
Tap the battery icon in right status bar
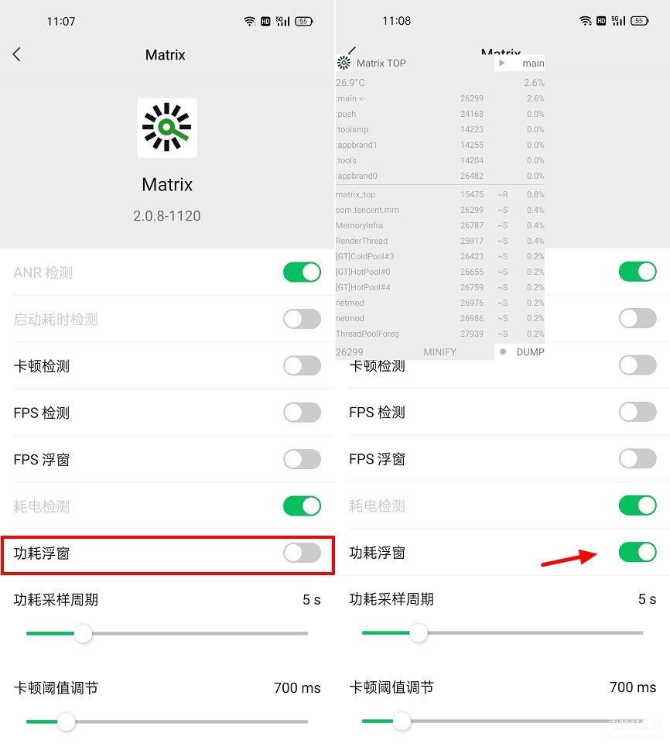[639, 20]
